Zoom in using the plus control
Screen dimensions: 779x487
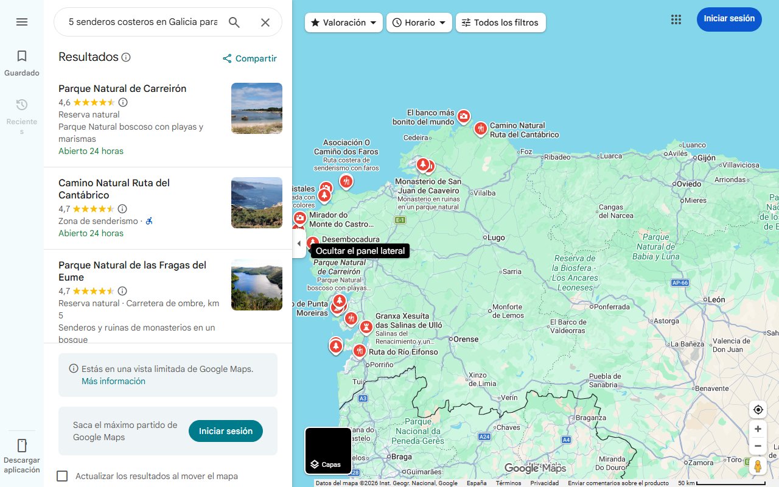tap(758, 429)
